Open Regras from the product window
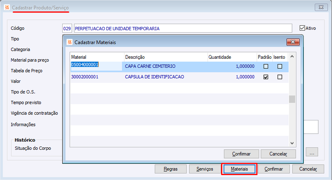 click(171, 169)
